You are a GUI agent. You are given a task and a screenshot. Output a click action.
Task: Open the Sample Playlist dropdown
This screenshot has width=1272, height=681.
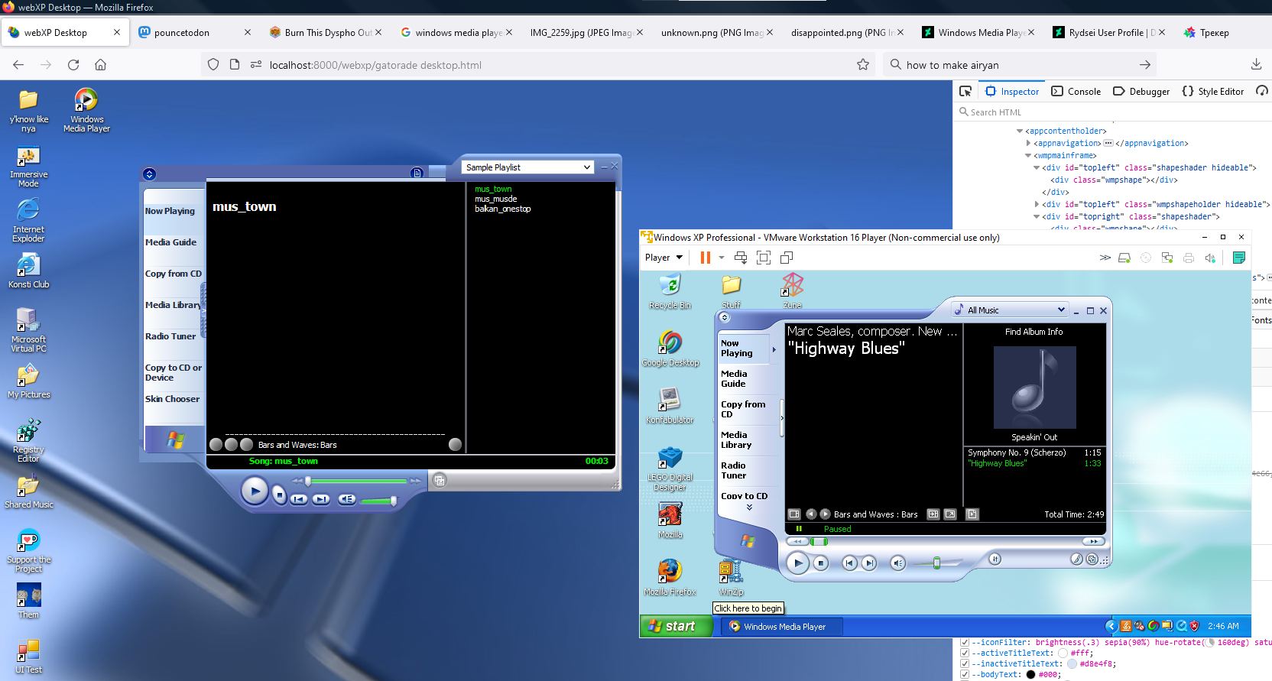point(528,167)
